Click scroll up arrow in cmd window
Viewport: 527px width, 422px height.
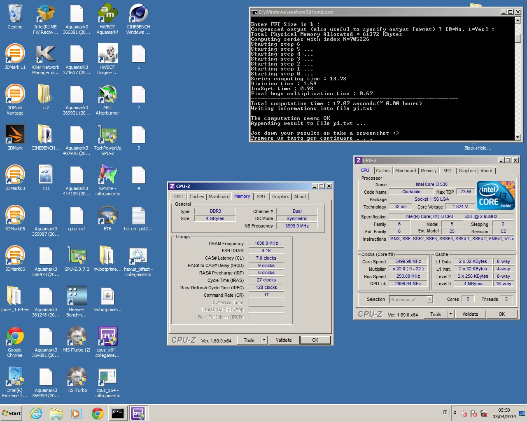point(518,20)
